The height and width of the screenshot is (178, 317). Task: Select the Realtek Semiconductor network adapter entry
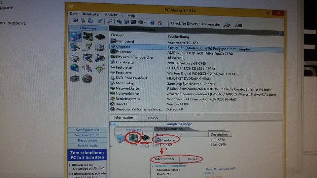pyautogui.click(x=196, y=89)
